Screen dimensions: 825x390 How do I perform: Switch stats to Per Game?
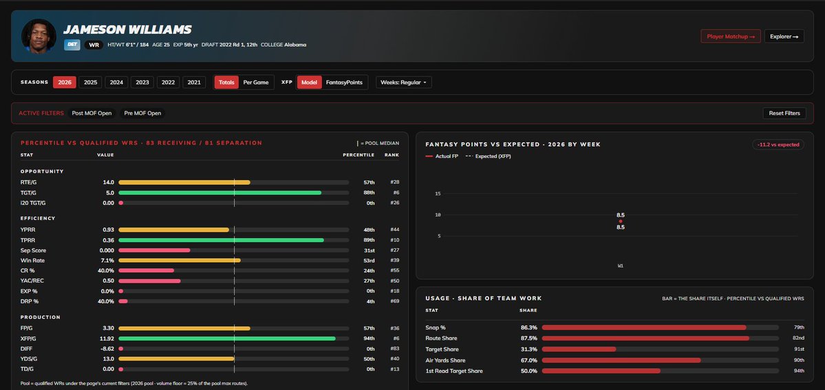point(256,83)
